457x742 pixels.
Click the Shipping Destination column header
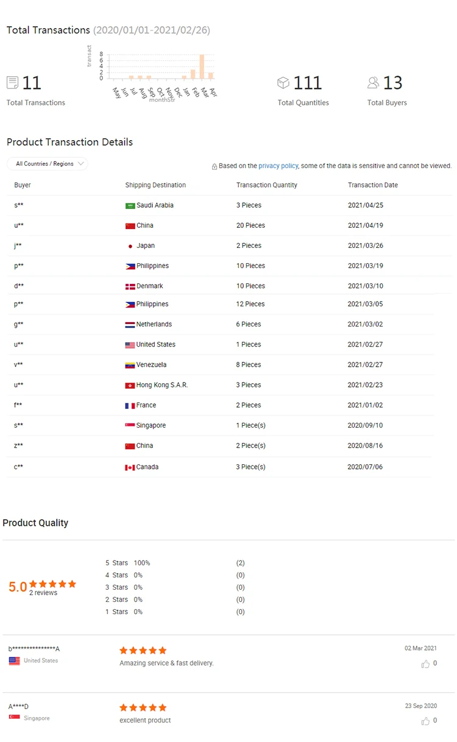pos(155,185)
